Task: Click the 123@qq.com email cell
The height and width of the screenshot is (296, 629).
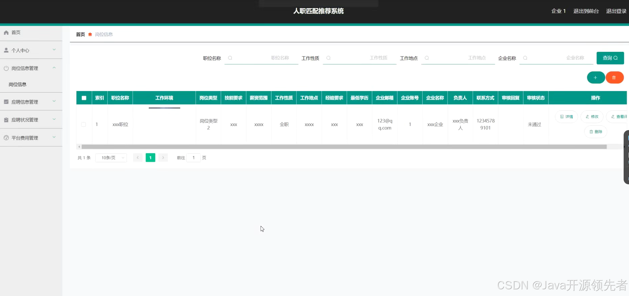Action: click(x=385, y=124)
